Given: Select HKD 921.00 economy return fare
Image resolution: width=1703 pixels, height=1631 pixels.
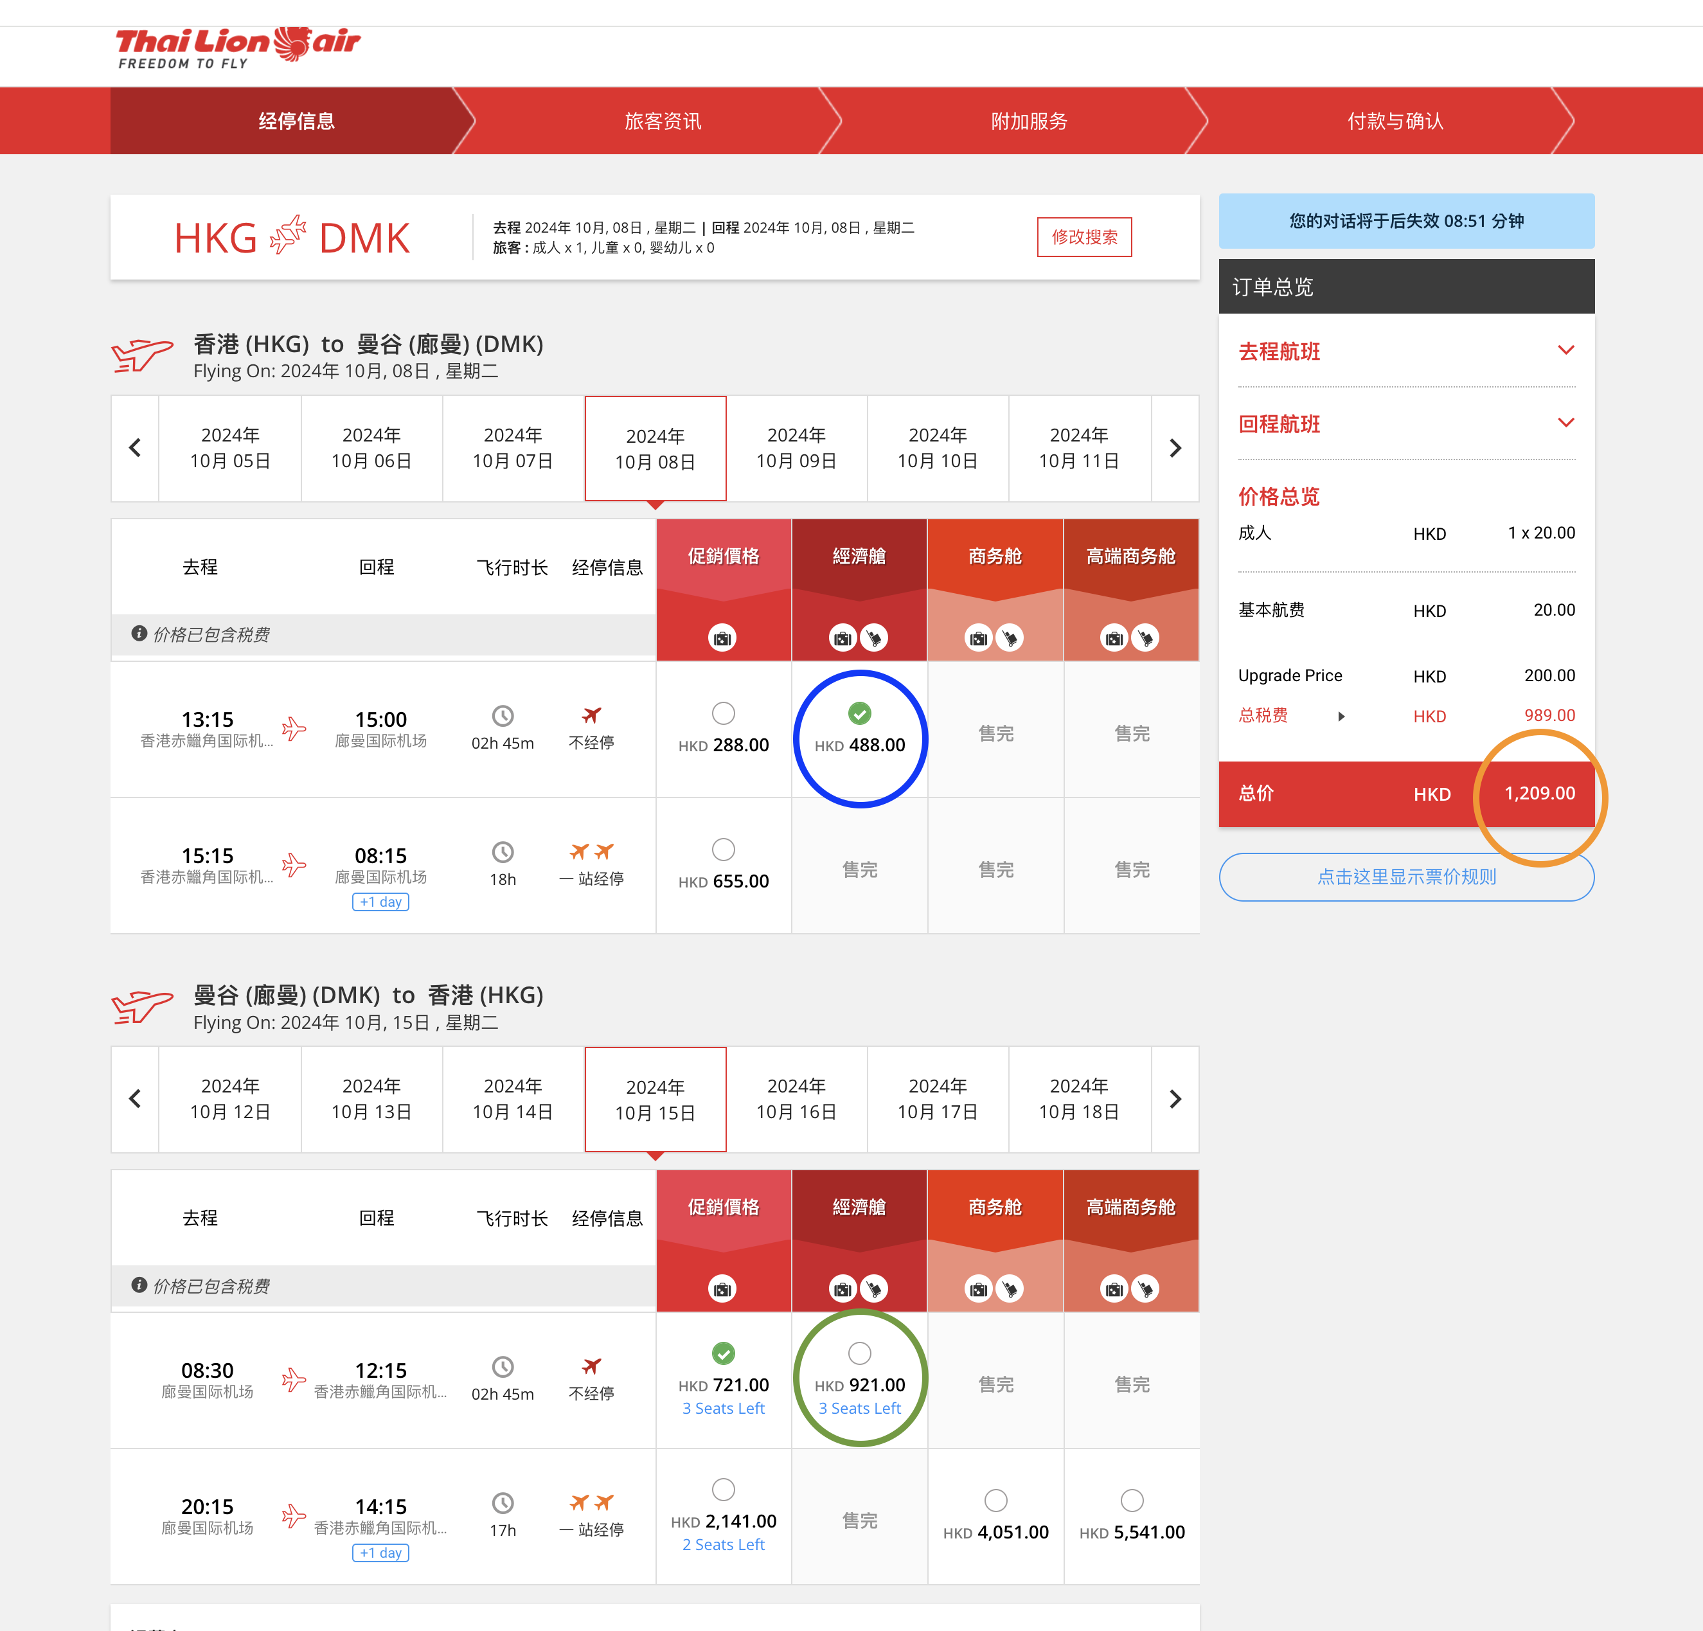Looking at the screenshot, I should point(859,1353).
